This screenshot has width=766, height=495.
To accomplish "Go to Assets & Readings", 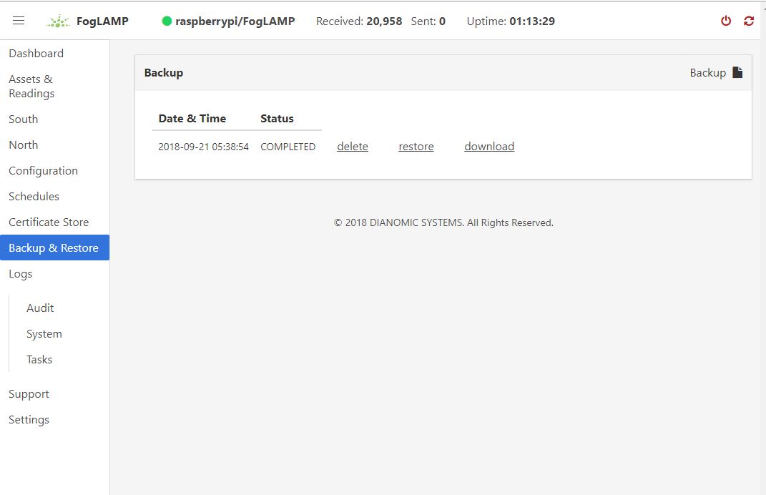I will click(31, 87).
